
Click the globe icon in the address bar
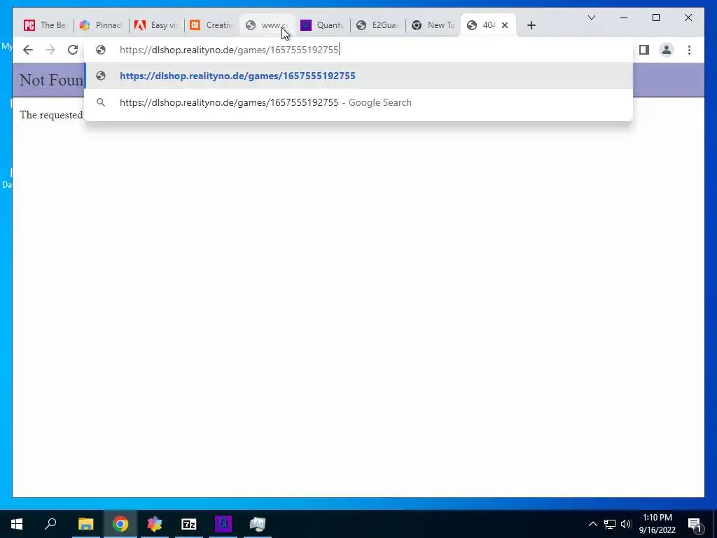[101, 50]
